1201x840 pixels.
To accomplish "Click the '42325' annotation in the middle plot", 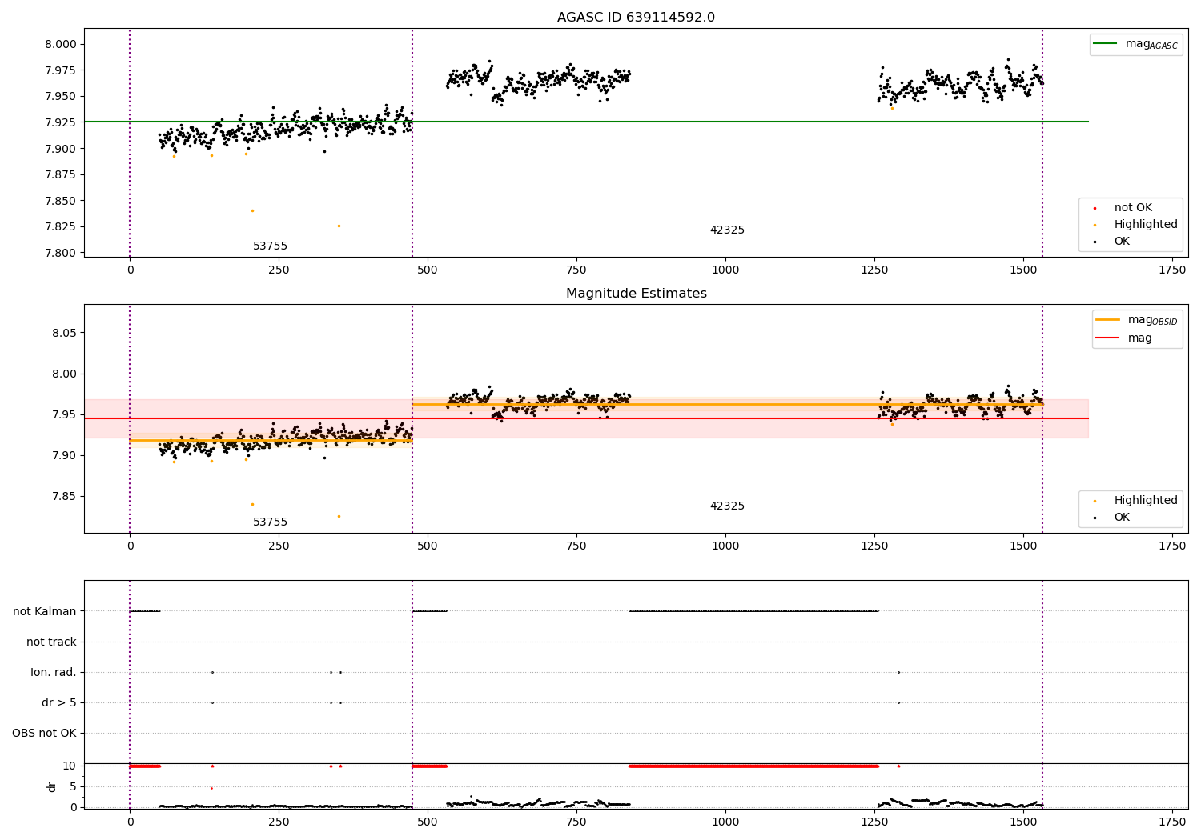I will click(x=727, y=506).
